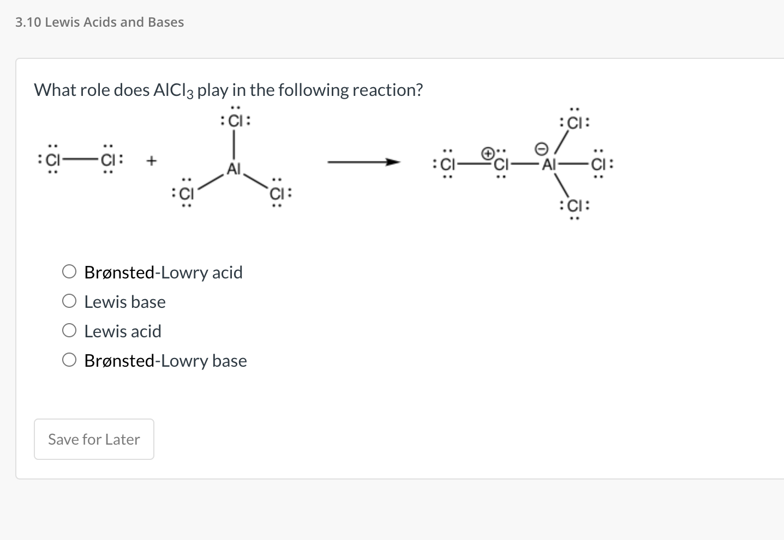The height and width of the screenshot is (540, 784).
Task: Click the Brønsted-Lowry acid option label
Action: 163,272
